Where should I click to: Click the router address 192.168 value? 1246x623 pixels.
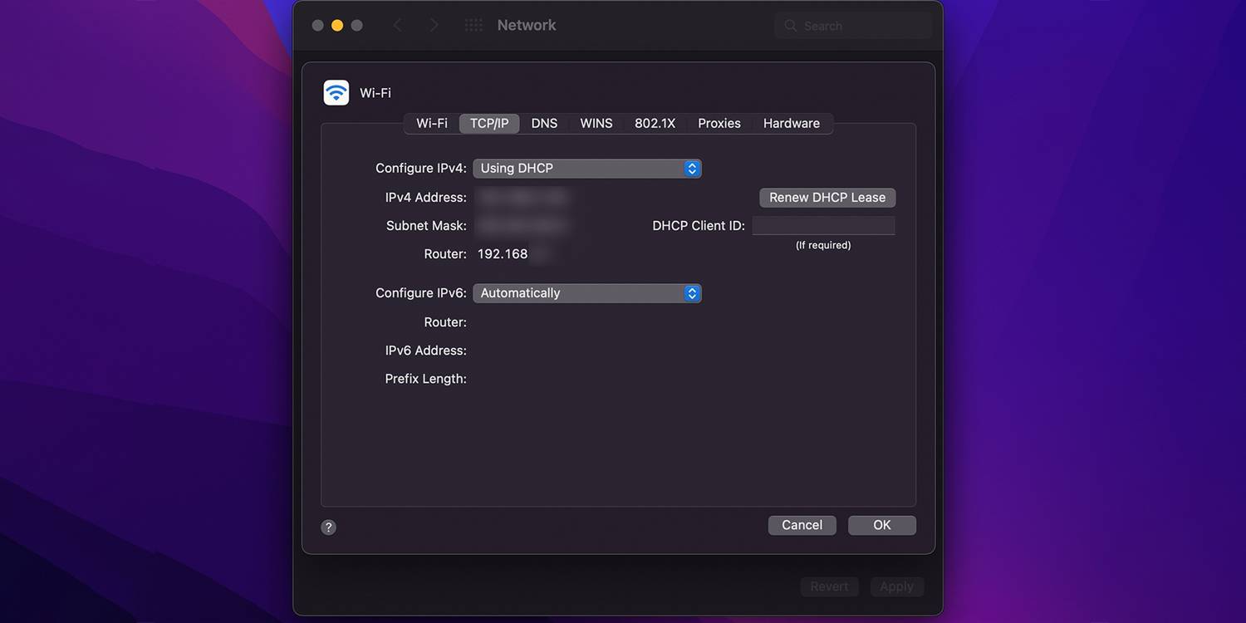click(x=503, y=254)
